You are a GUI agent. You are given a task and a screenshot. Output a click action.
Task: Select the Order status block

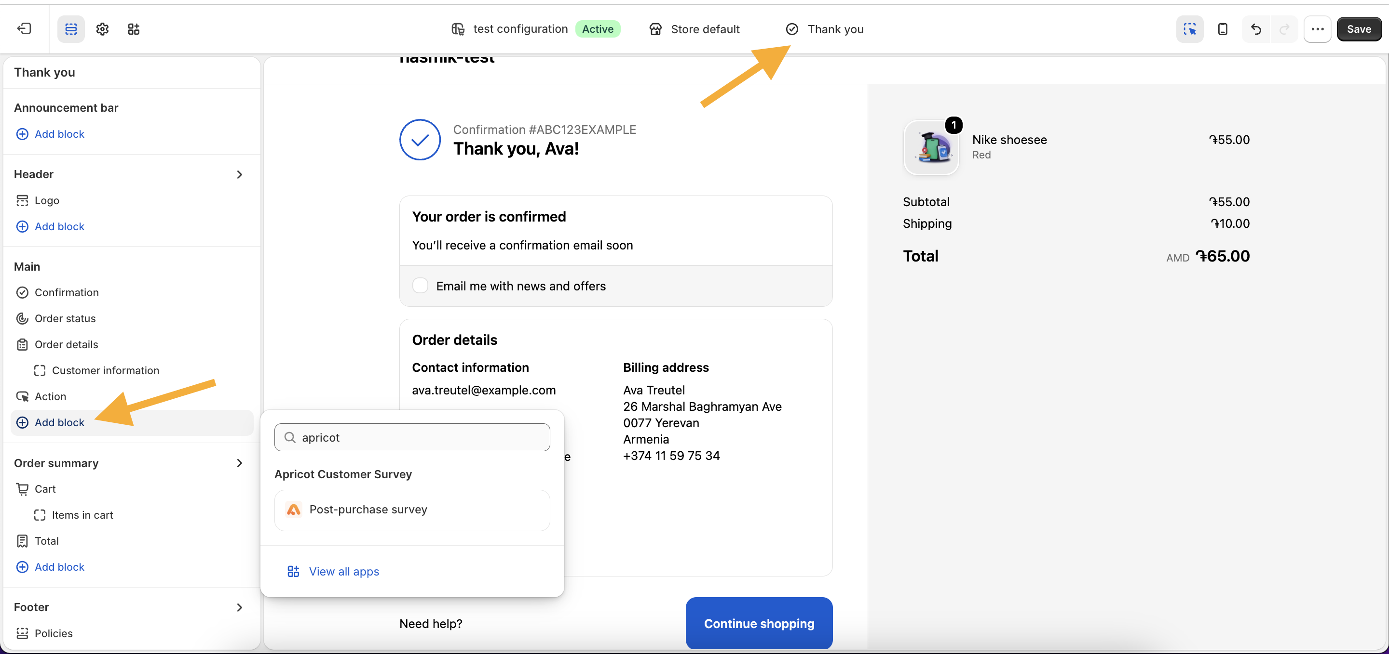pyautogui.click(x=56, y=319)
